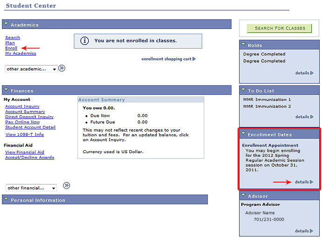This screenshot has height=238, width=322.
Task: Collapse the To Do List panel triangle
Action: click(x=243, y=91)
